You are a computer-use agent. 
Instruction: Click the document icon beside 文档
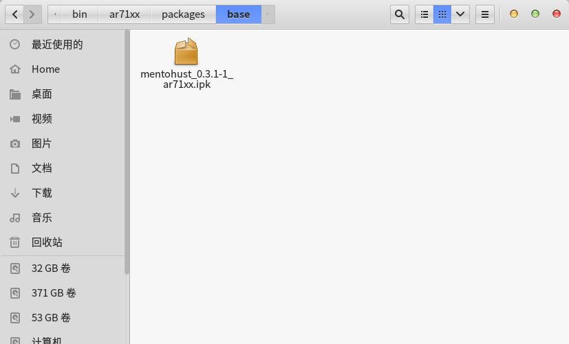pos(15,168)
